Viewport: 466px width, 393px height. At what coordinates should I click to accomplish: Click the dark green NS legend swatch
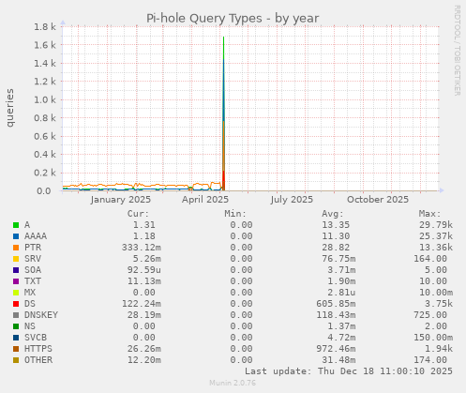(x=16, y=326)
